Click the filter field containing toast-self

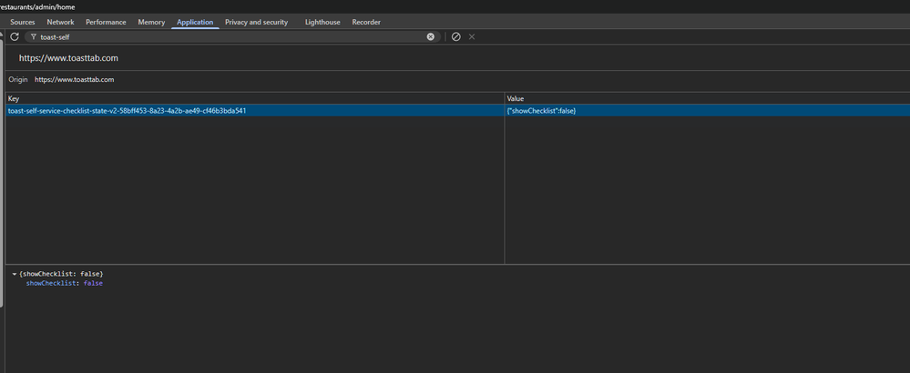pos(228,37)
